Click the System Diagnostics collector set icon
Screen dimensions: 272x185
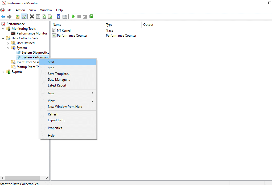pyautogui.click(x=18, y=53)
